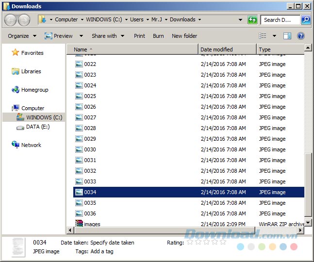This screenshot has width=314, height=262.
Task: Expand the Share with dropdown
Action: coord(108,36)
